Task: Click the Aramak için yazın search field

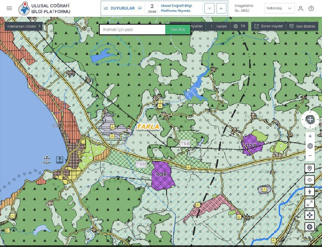Action: (x=132, y=30)
